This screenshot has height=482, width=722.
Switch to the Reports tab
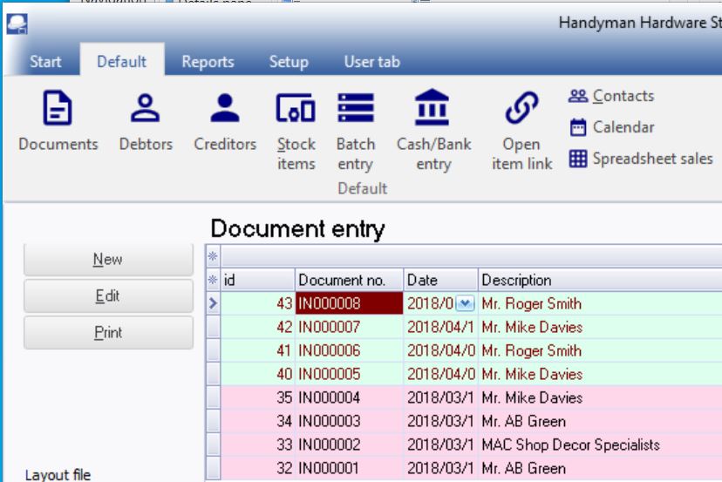[208, 62]
